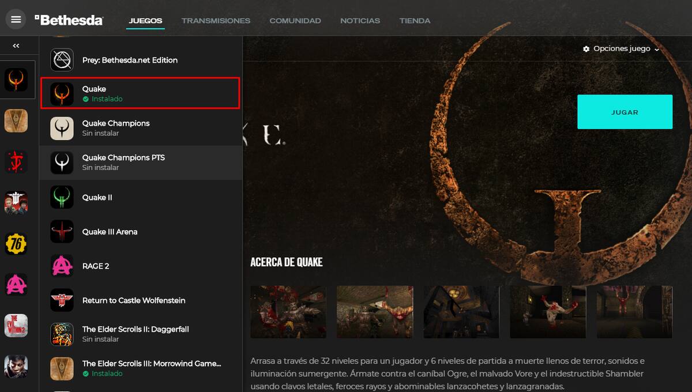Click Instalado status under Quake
Image resolution: width=692 pixels, height=392 pixels.
click(103, 99)
